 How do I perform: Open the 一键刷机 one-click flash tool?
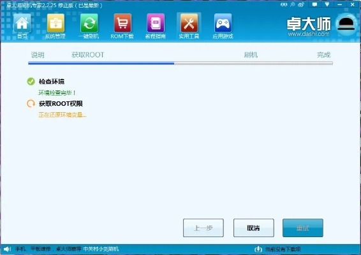pyautogui.click(x=89, y=26)
